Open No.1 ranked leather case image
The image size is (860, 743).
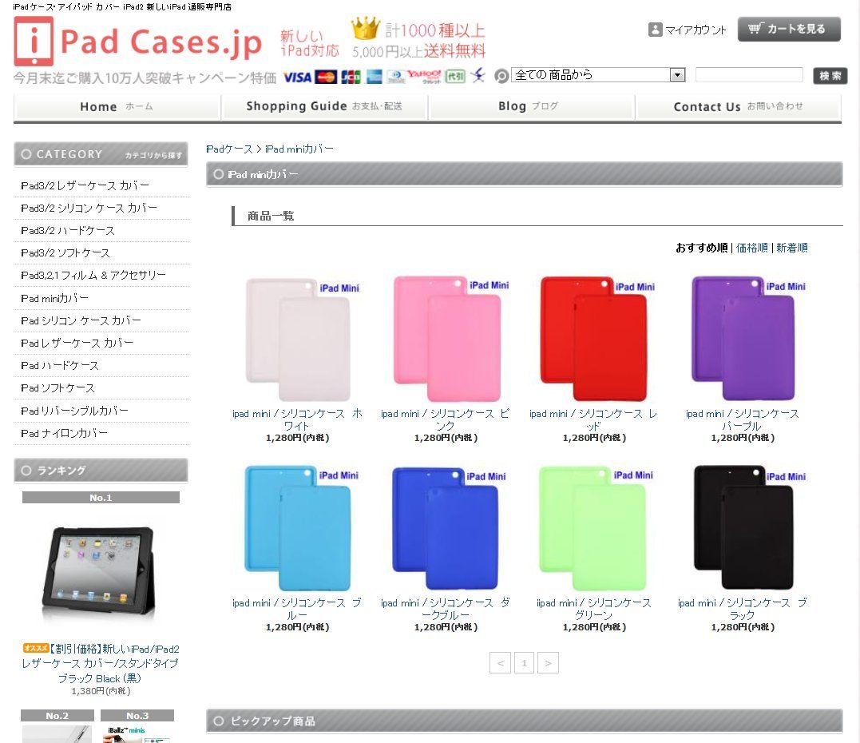(99, 571)
